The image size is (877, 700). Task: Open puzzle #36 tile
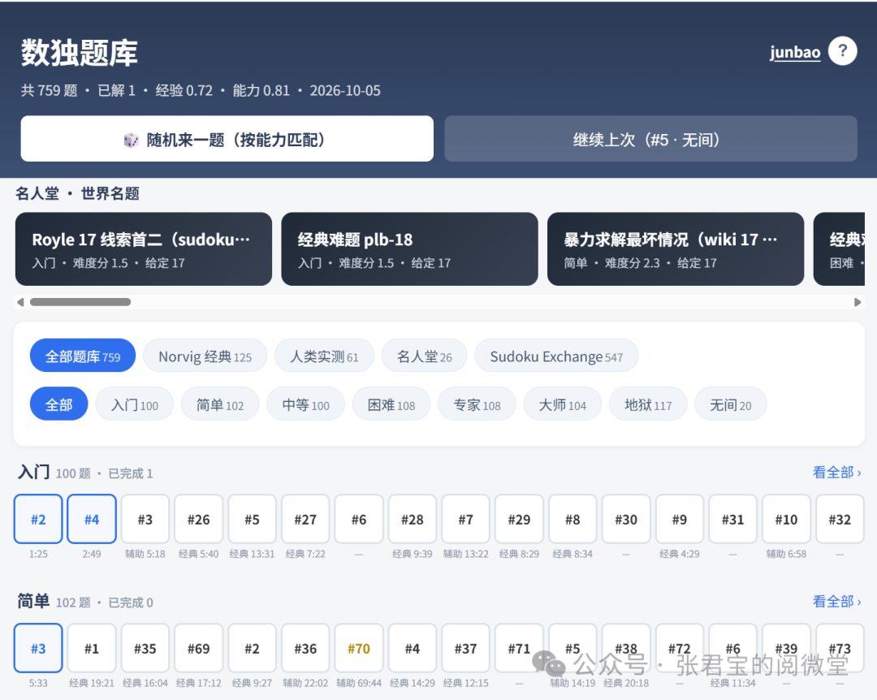pos(305,648)
